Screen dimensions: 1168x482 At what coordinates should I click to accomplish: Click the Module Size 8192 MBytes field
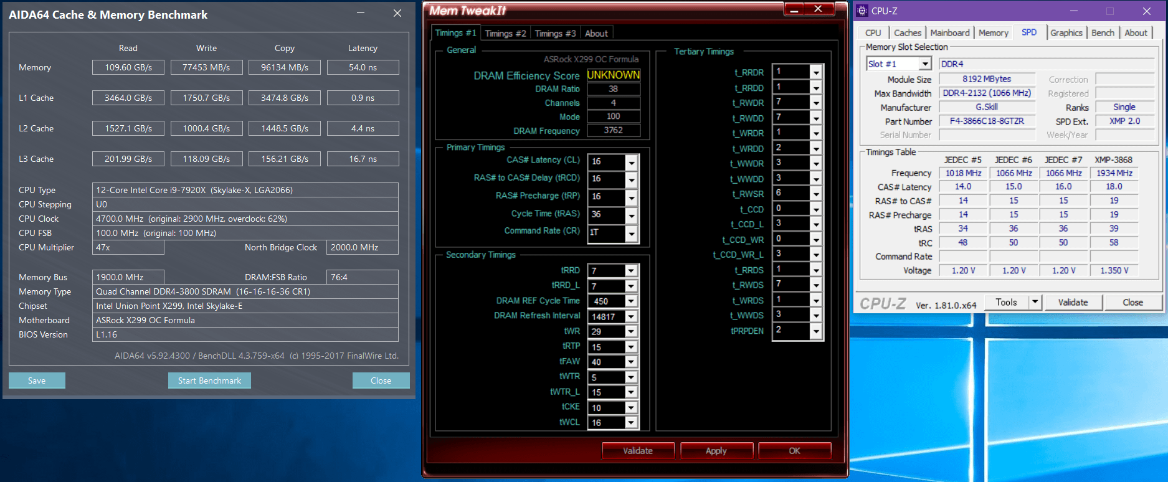tap(987, 79)
